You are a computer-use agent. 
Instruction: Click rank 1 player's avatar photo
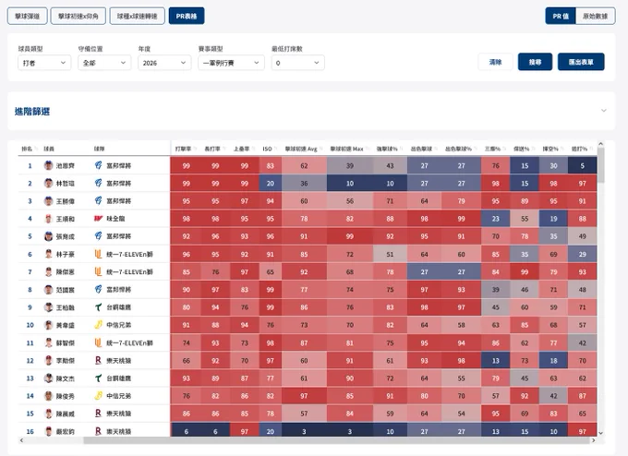[48, 165]
